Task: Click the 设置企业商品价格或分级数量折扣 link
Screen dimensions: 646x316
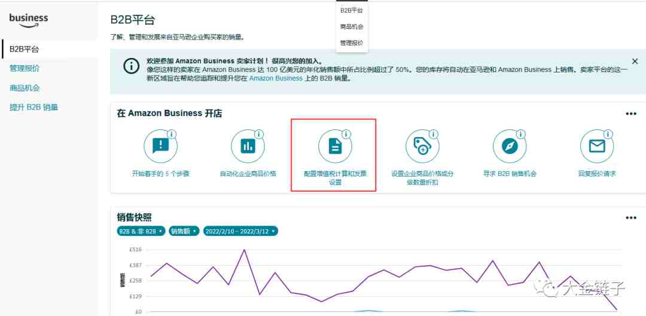Action: [x=422, y=178]
